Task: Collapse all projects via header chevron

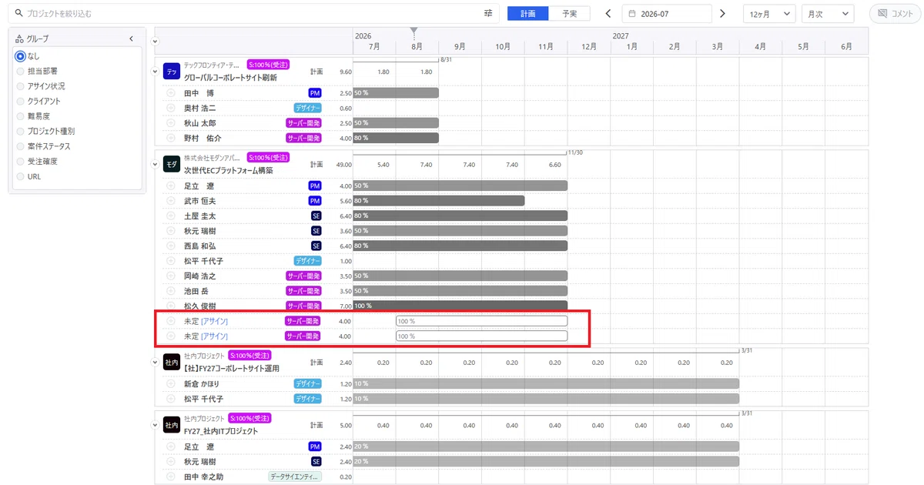Action: point(156,42)
